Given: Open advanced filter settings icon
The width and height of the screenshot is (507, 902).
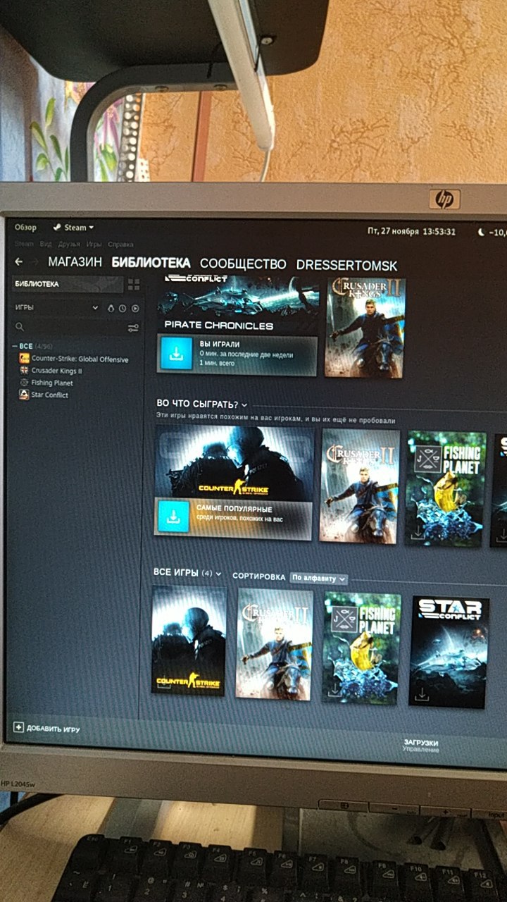Looking at the screenshot, I should click(x=133, y=328).
